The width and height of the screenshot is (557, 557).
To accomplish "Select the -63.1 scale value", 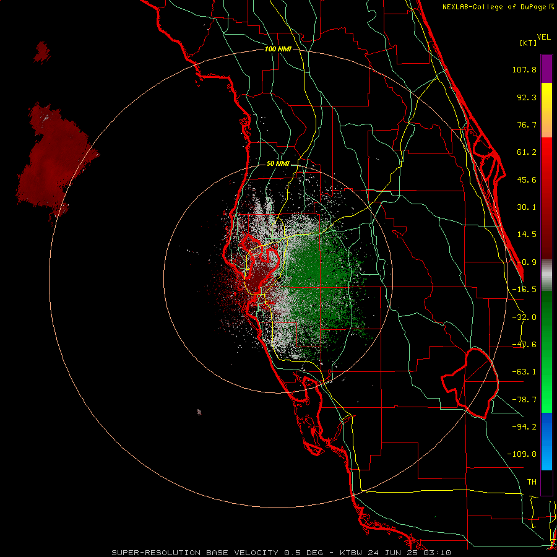I will tap(524, 372).
